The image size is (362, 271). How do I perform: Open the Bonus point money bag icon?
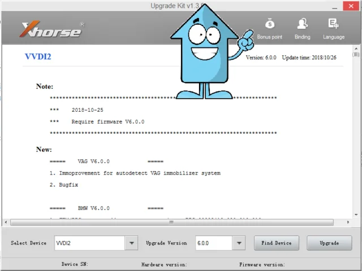(269, 24)
